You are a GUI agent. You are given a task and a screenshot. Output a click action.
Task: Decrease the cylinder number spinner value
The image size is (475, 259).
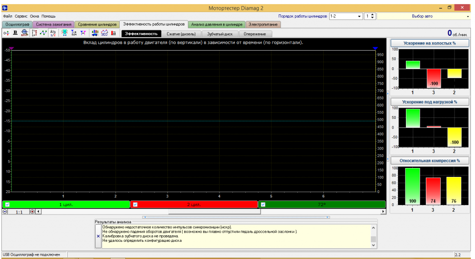pos(372,18)
